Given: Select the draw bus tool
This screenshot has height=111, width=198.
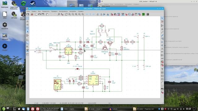Looking at the screenshot, I should 162,35.
